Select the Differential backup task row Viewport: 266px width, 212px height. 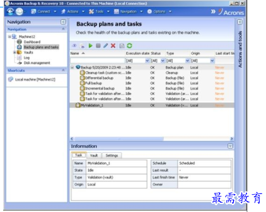(x=152, y=78)
